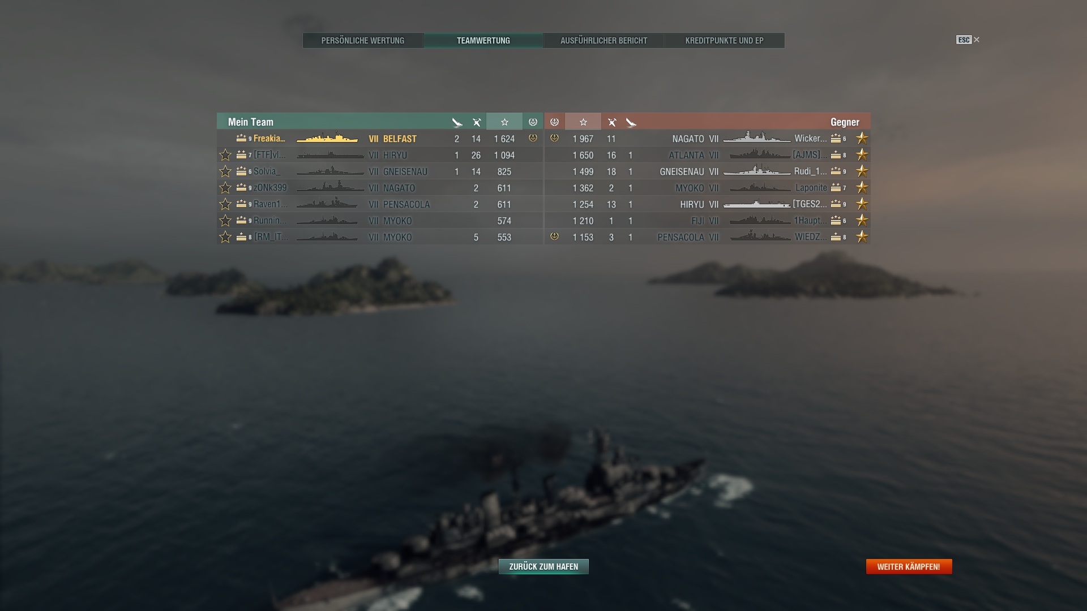Screen dimensions: 1087x611
Task: Sort my team by ships destroyed icon
Action: [x=477, y=122]
